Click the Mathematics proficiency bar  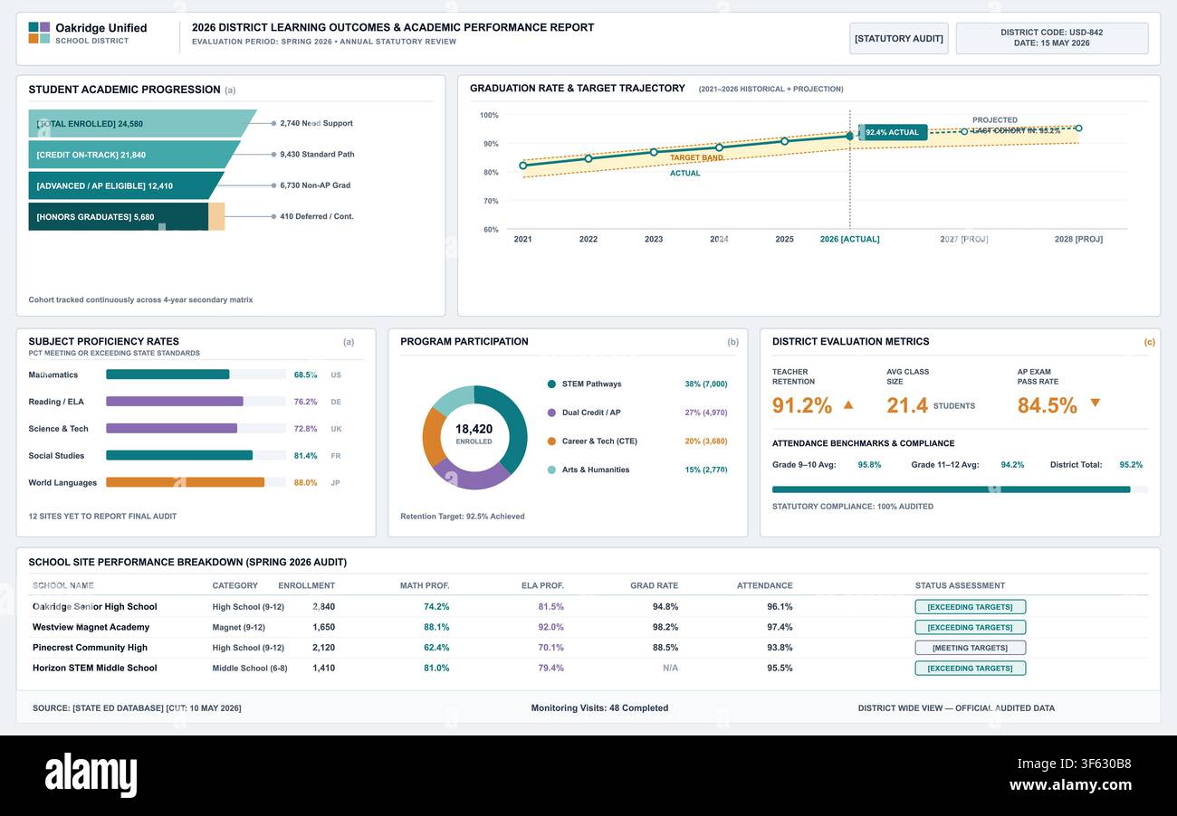click(167, 375)
